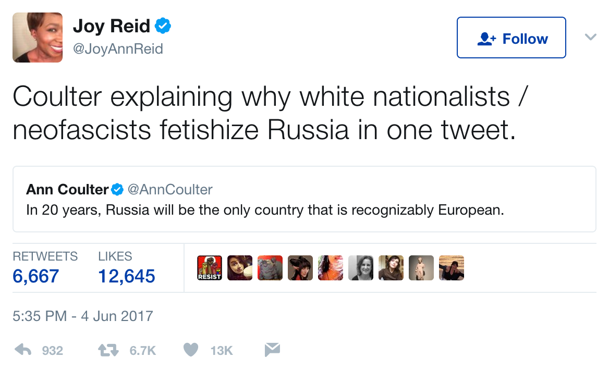
Task: Click Ann Coulter's verified badge
Action: tap(117, 190)
